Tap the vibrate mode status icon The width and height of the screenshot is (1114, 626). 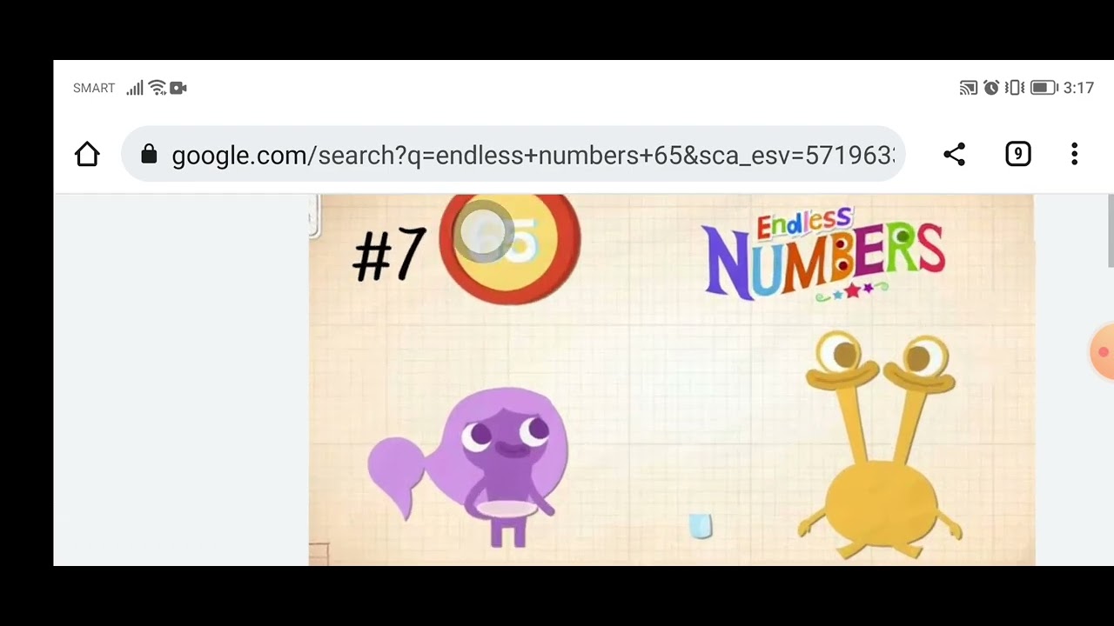1014,88
